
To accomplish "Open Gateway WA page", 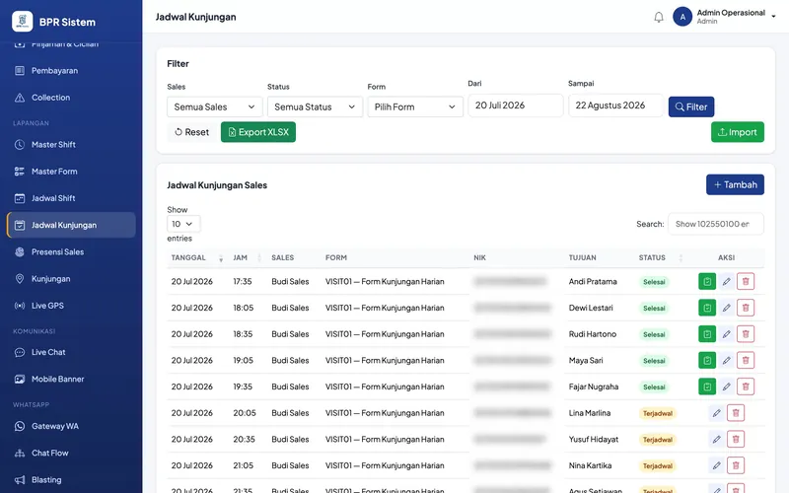I will (x=71, y=426).
